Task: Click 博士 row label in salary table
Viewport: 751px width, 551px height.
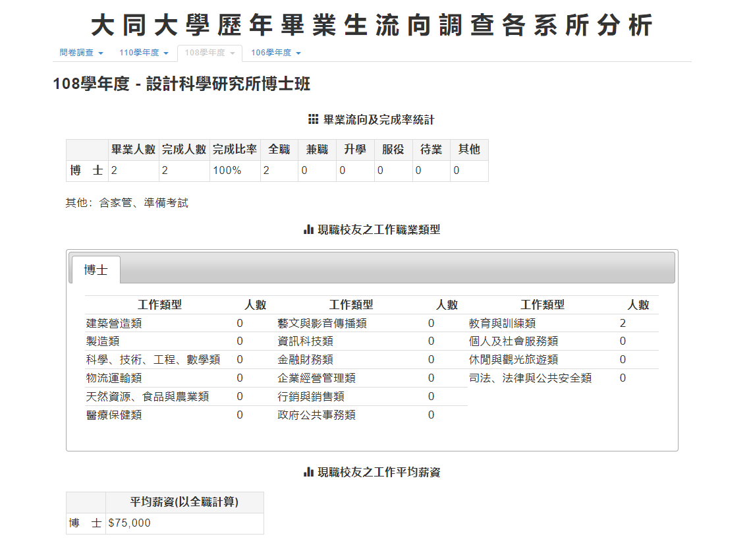Action: 86,523
